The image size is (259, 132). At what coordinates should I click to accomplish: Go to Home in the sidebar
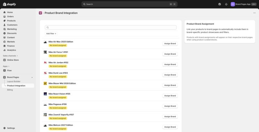[10, 12]
